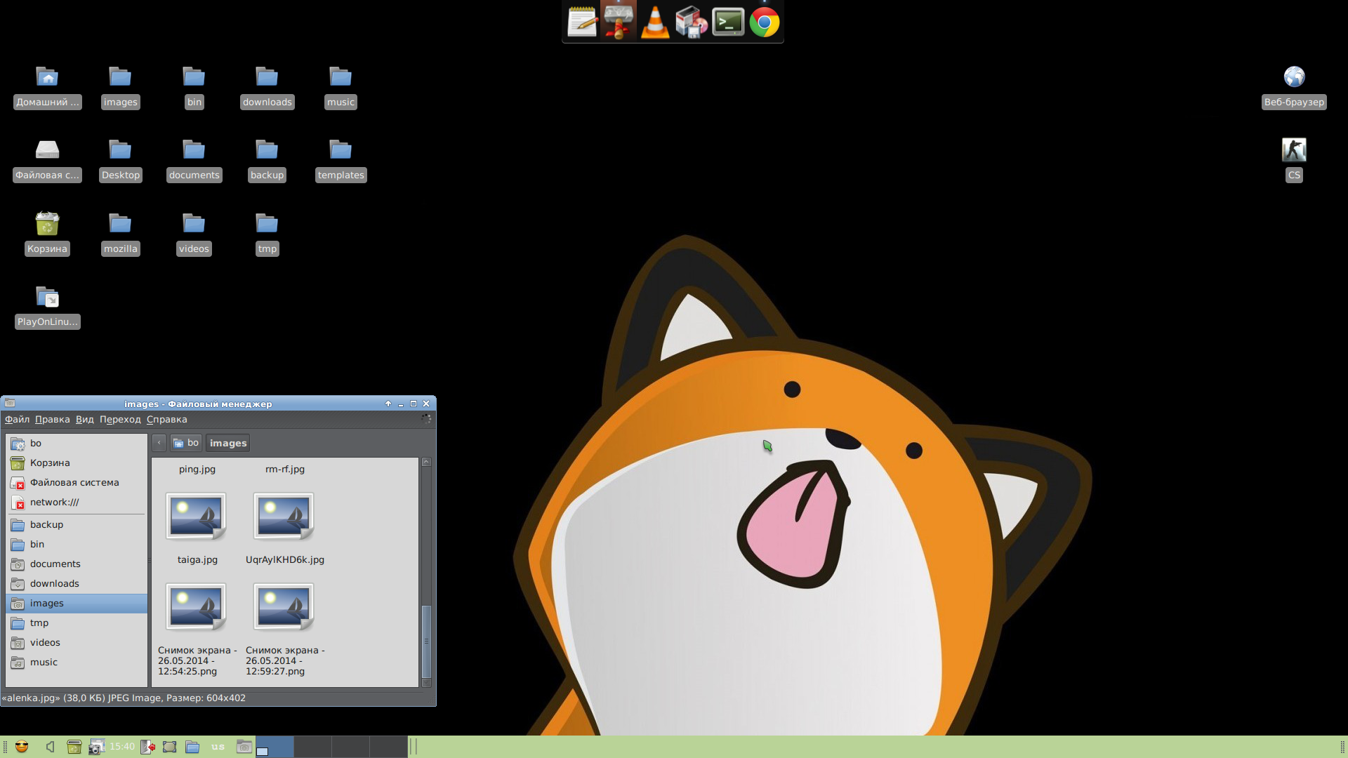This screenshot has width=1348, height=758.
Task: Select the UqrAyIKHD6k.jpg thumbnail
Action: point(284,516)
